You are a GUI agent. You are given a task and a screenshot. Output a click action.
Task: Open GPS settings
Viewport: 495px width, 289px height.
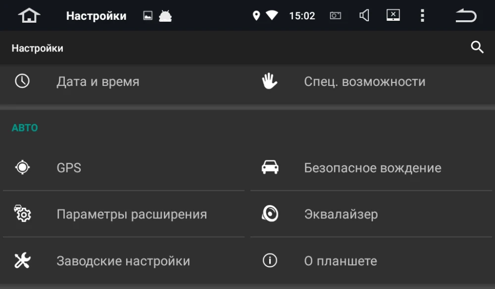(x=124, y=167)
